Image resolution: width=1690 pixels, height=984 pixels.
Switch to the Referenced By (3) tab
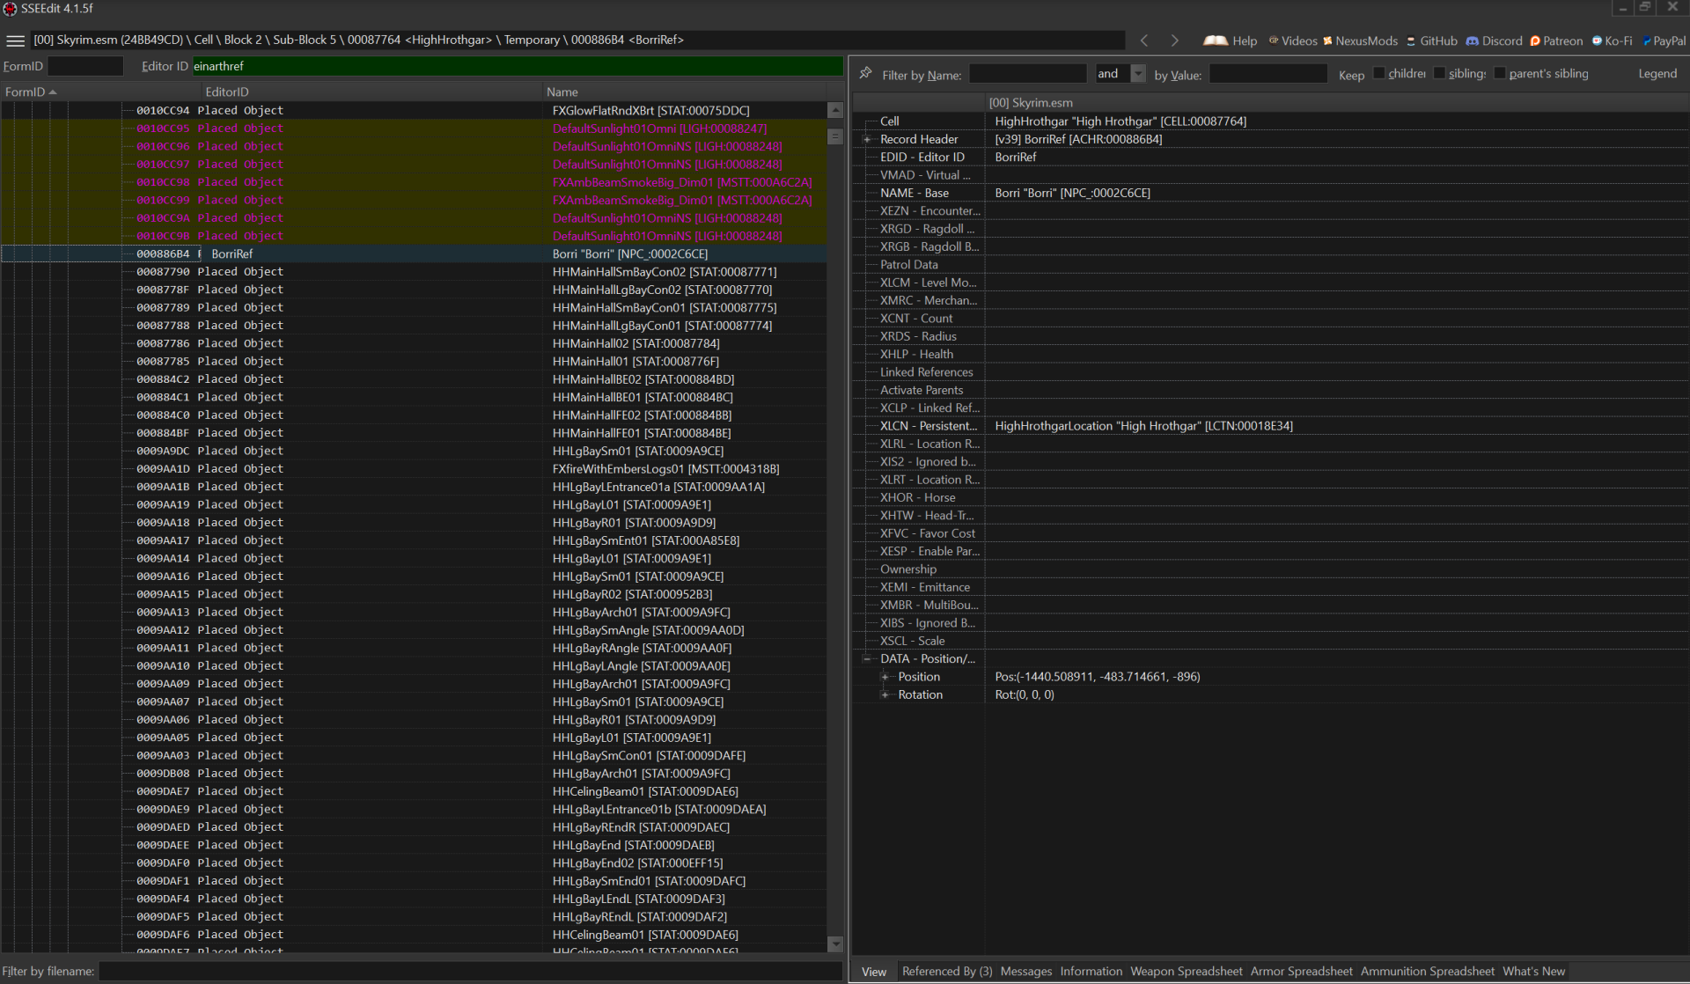click(947, 972)
